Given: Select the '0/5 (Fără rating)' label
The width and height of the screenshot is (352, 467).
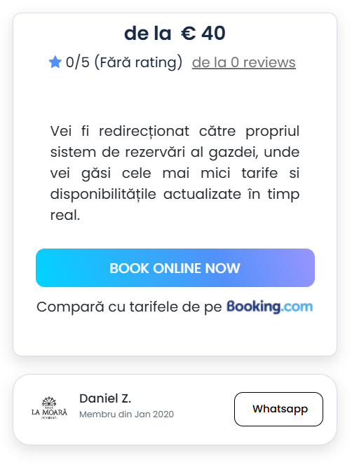Looking at the screenshot, I should pyautogui.click(x=124, y=62).
